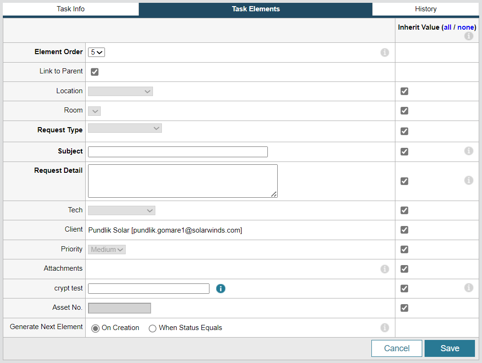This screenshot has height=363, width=482.
Task: Click the info icon in Generate Next Element row
Action: point(385,328)
